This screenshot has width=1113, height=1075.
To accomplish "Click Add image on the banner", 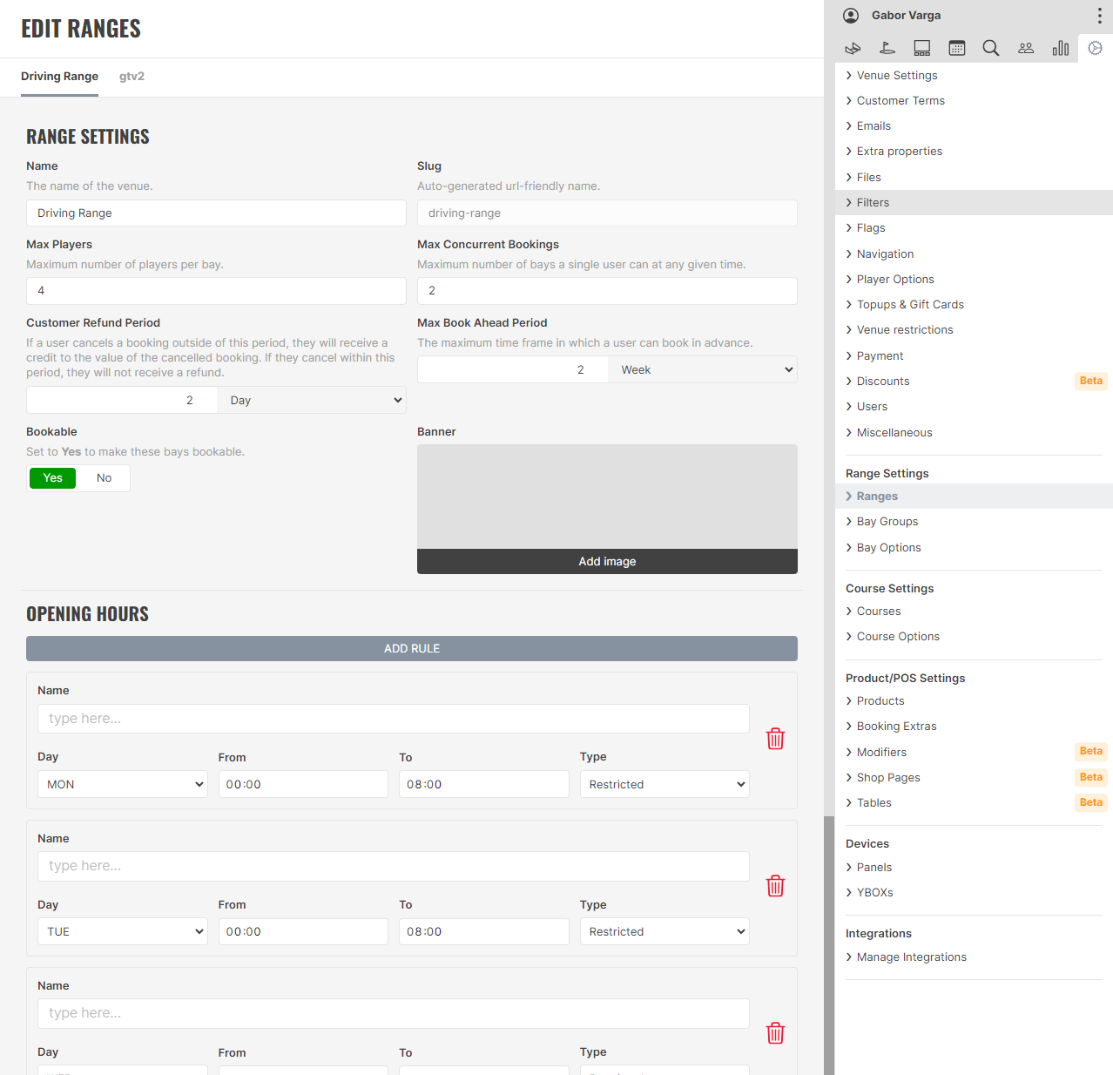I will (607, 561).
